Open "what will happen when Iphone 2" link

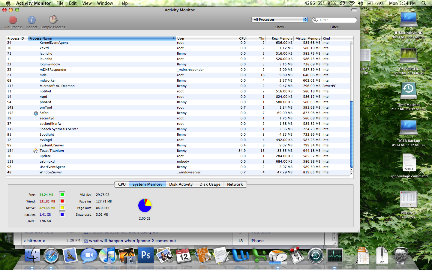(133, 241)
